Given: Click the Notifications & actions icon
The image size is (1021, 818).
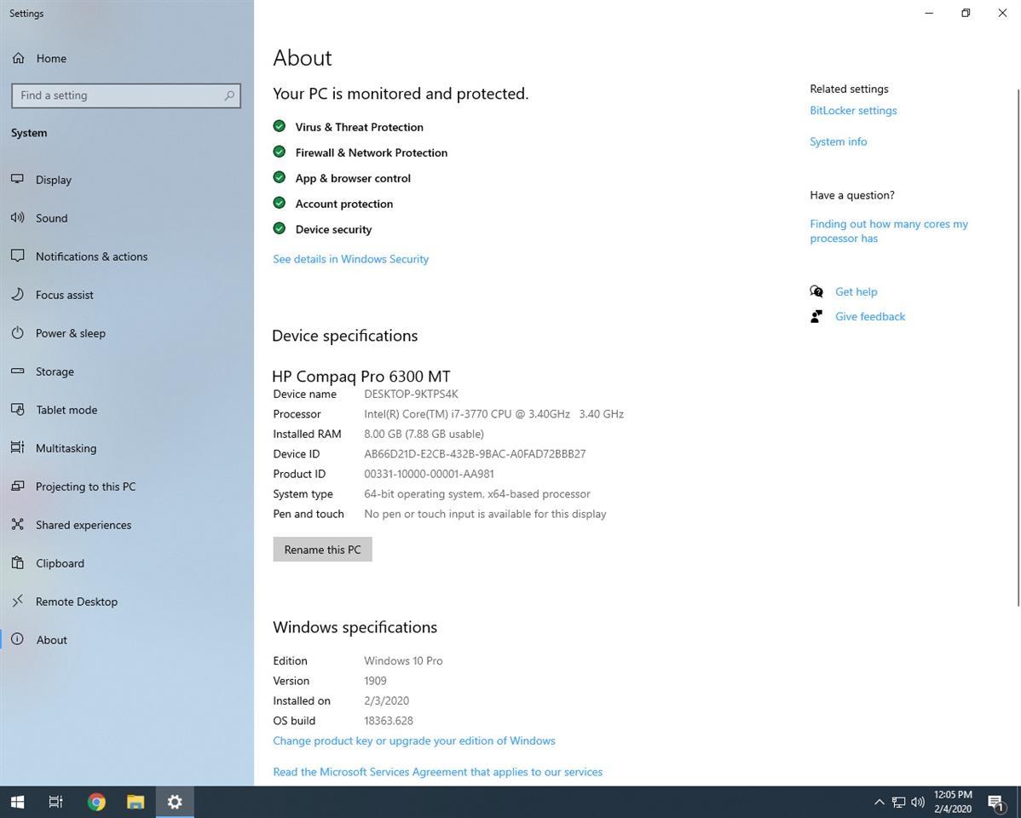Looking at the screenshot, I should click(x=18, y=256).
